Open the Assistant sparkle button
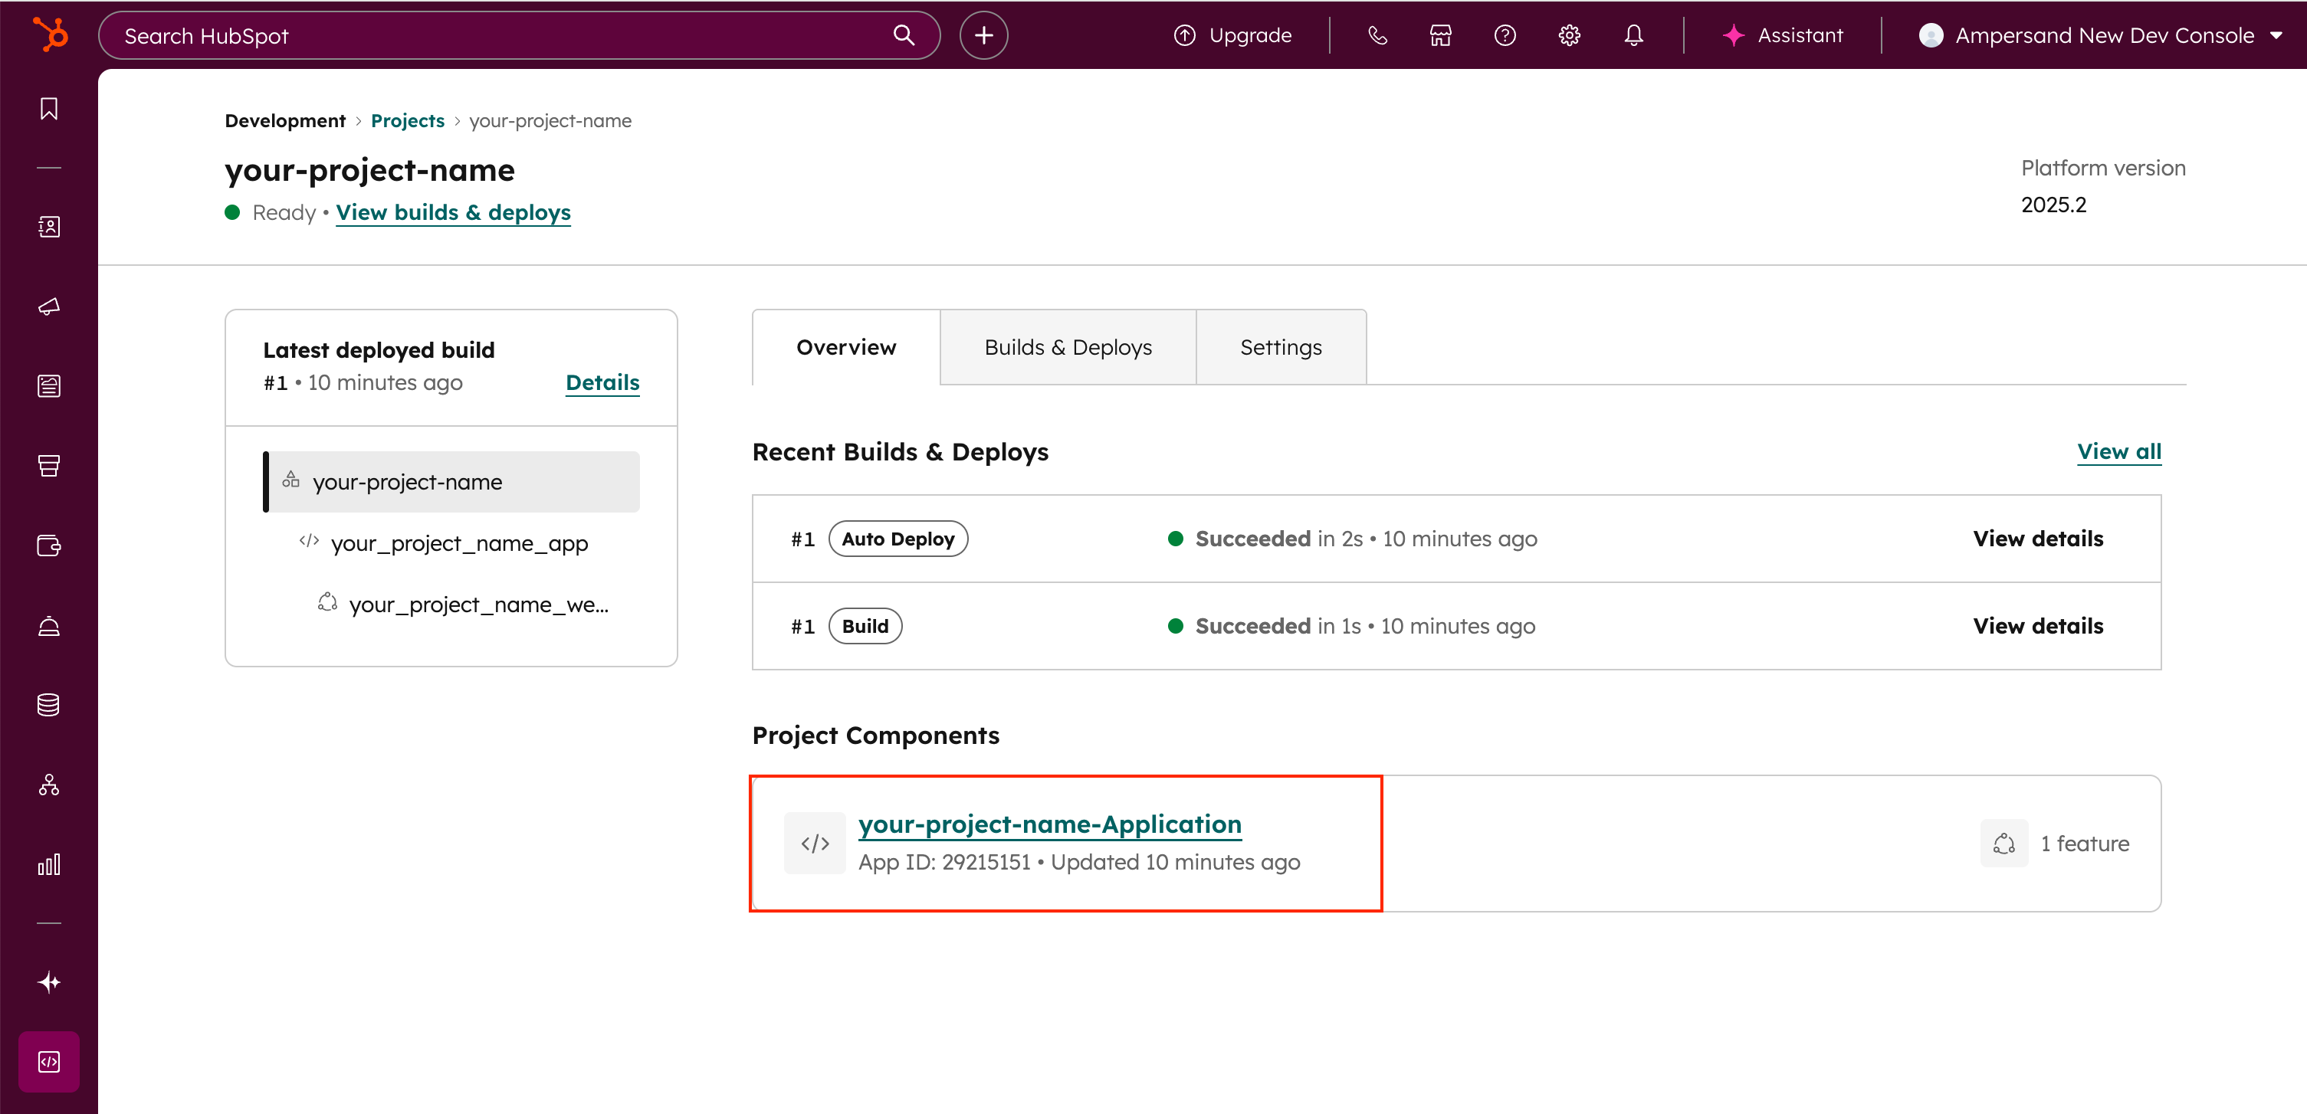 [1782, 35]
